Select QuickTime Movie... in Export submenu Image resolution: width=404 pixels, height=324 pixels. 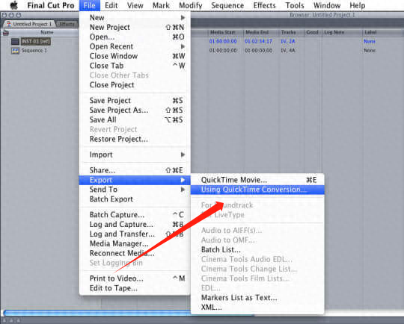point(257,180)
